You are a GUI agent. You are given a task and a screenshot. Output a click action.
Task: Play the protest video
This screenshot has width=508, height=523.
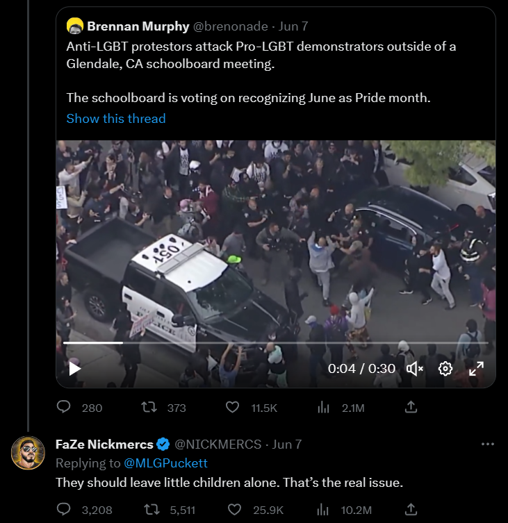[75, 369]
